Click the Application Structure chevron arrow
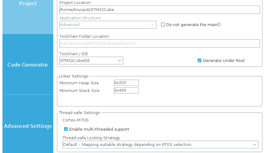The image size is (279, 153). click(153, 25)
